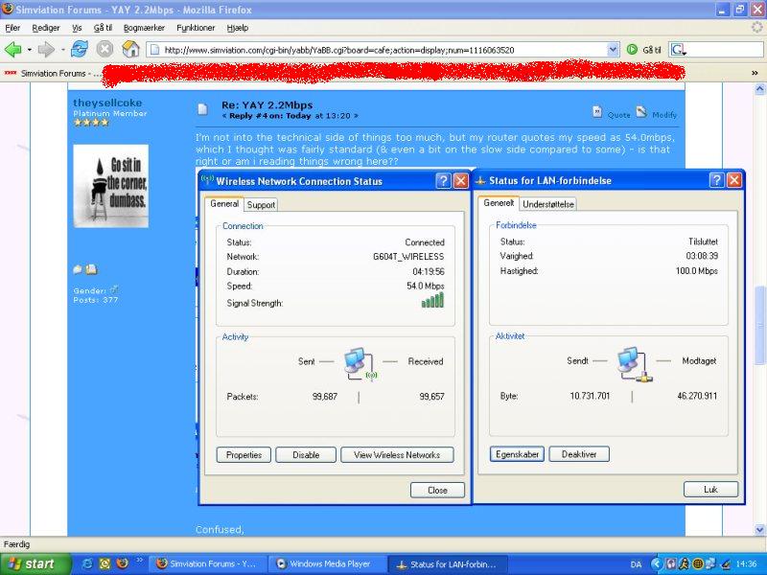Click the View Wireless Networks button

(397, 455)
